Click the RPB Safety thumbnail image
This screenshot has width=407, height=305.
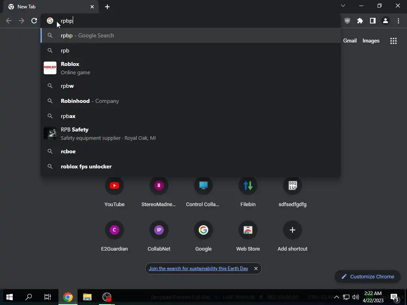coord(50,133)
